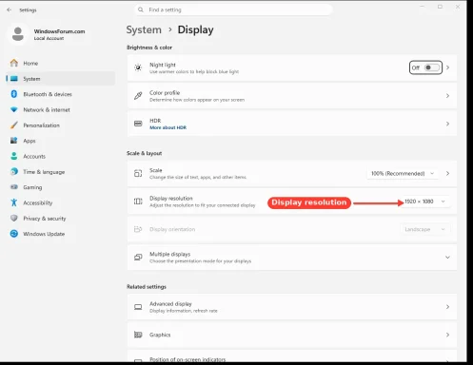Click the Gaming controller icon
473x365 pixels.
[x=14, y=187]
